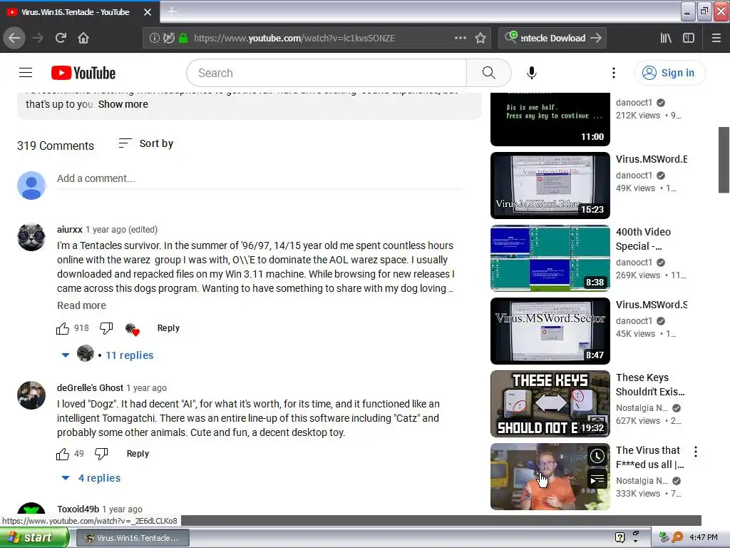Click the browser forward arrow button
The image size is (730, 548).
pos(38,39)
